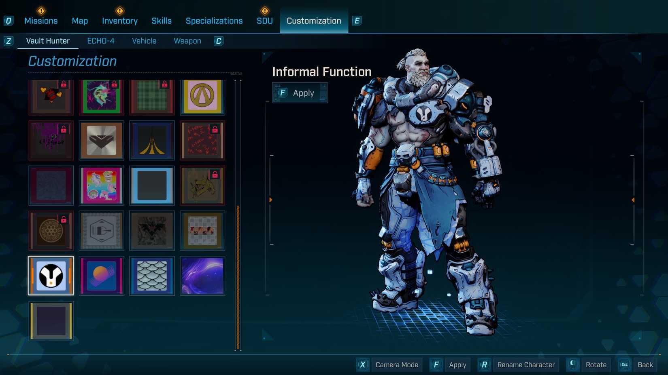Click the mouse icon next to Rotate
Viewport: 668px width, 375px height.
(x=572, y=365)
